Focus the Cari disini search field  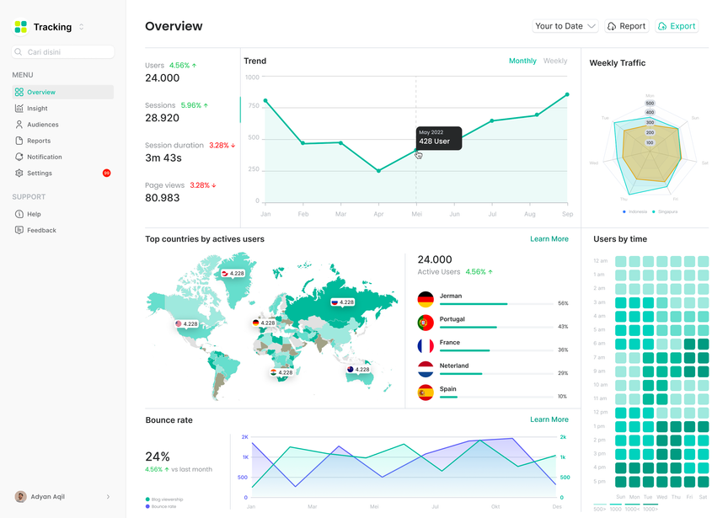(x=62, y=51)
